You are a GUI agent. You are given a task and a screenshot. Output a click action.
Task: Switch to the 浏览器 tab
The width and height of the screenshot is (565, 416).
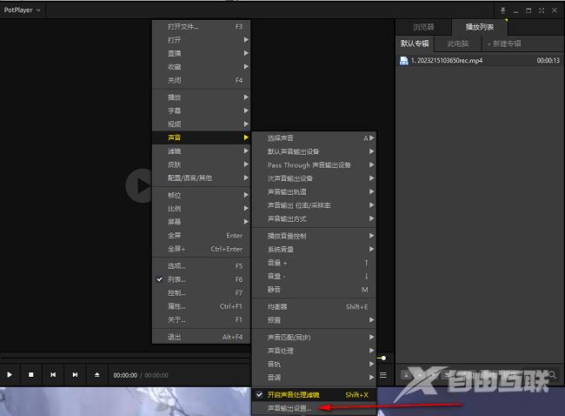coord(423,27)
